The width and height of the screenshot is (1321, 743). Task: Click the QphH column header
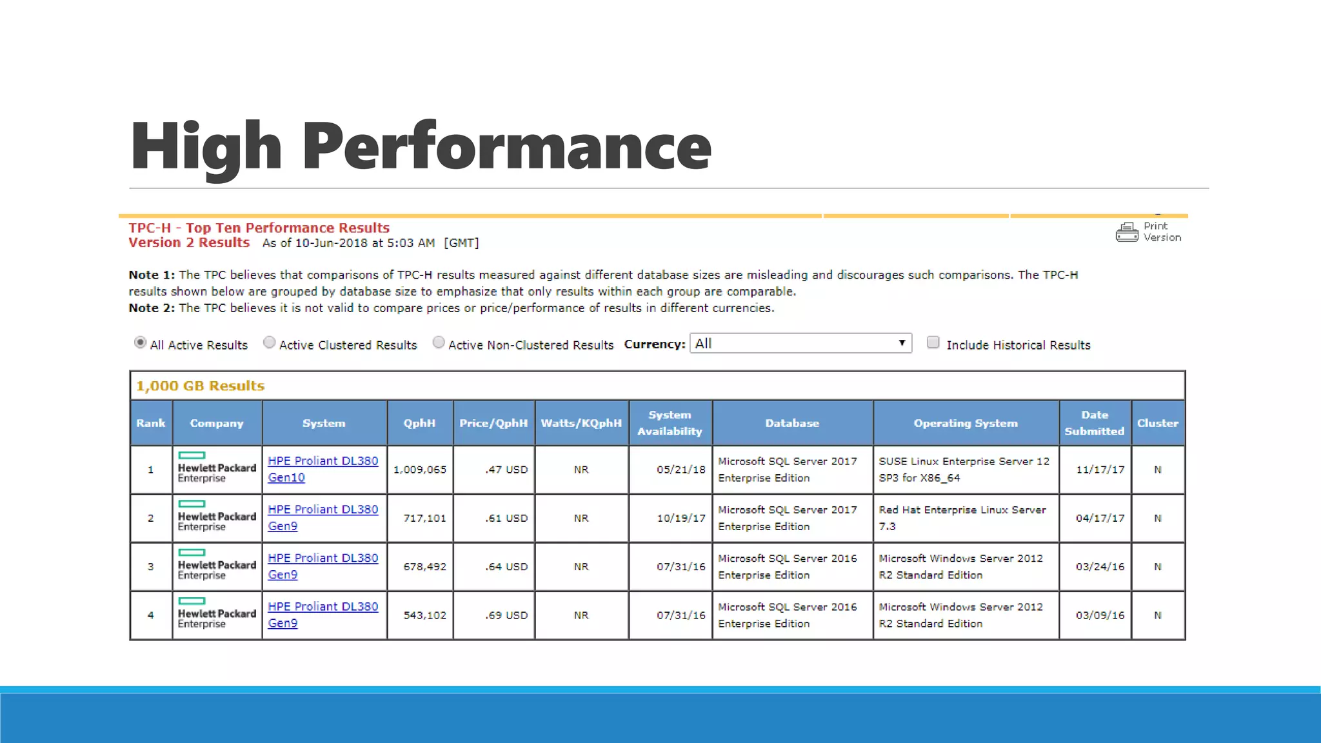point(419,423)
